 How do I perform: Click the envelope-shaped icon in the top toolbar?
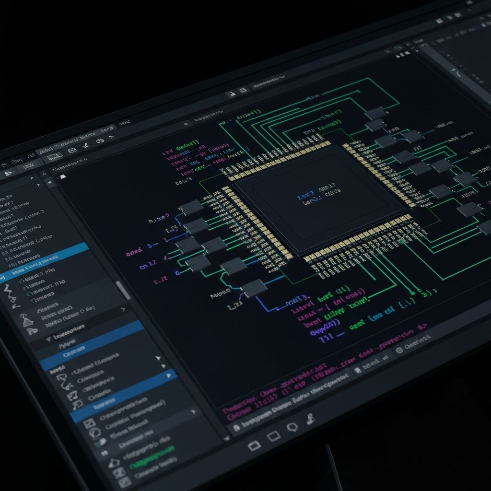72,151
